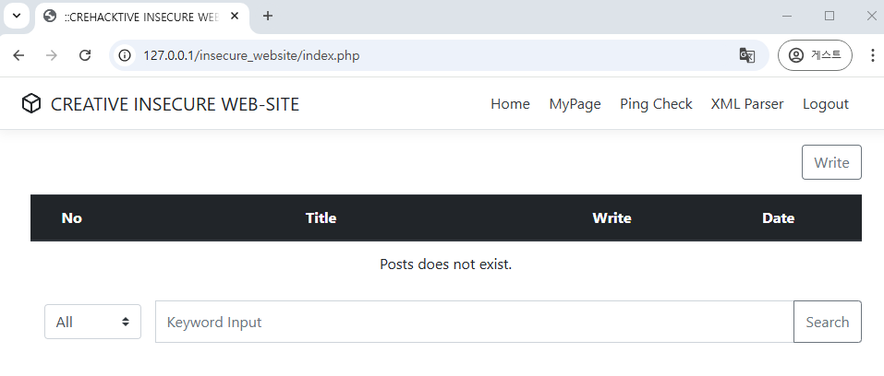This screenshot has width=884, height=376.
Task: Click the cube logo icon
Action: pyautogui.click(x=31, y=103)
